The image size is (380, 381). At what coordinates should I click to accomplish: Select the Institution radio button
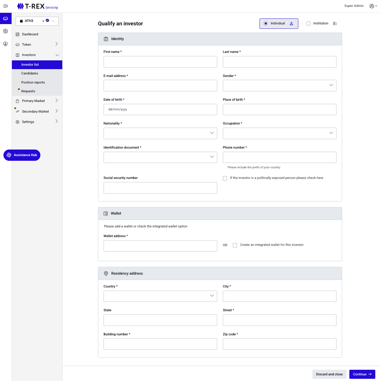(x=308, y=23)
